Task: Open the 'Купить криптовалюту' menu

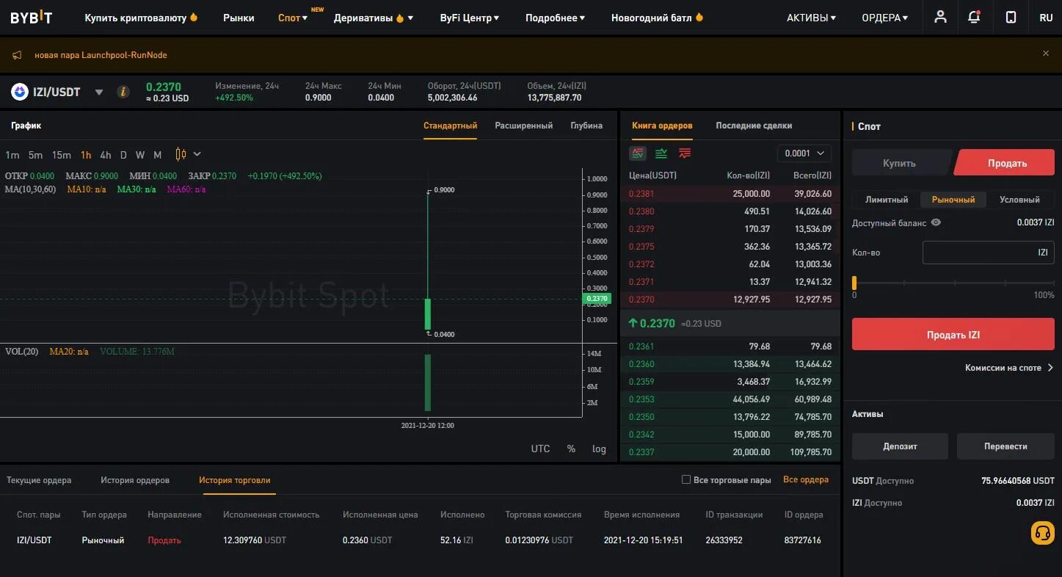Action: [x=142, y=18]
